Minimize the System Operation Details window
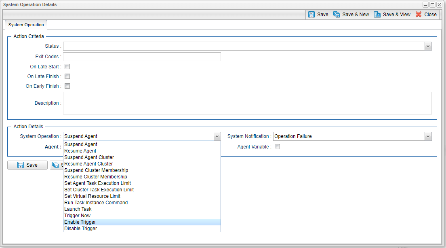446x248 pixels. [426, 5]
